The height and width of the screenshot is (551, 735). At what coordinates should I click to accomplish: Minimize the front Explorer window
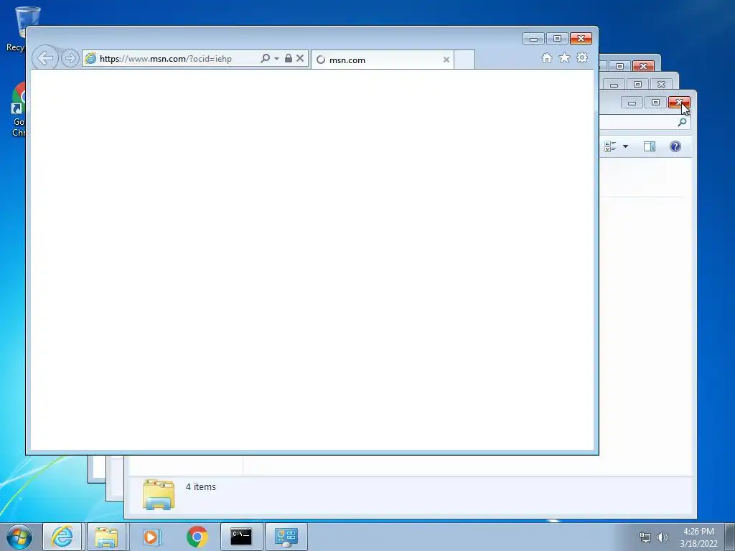point(632,102)
